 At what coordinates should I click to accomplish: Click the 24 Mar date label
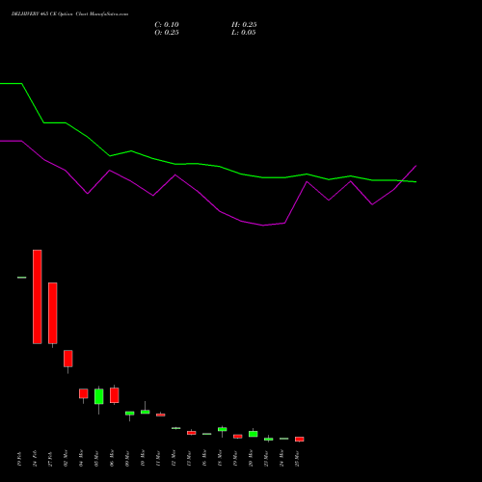coord(281,459)
